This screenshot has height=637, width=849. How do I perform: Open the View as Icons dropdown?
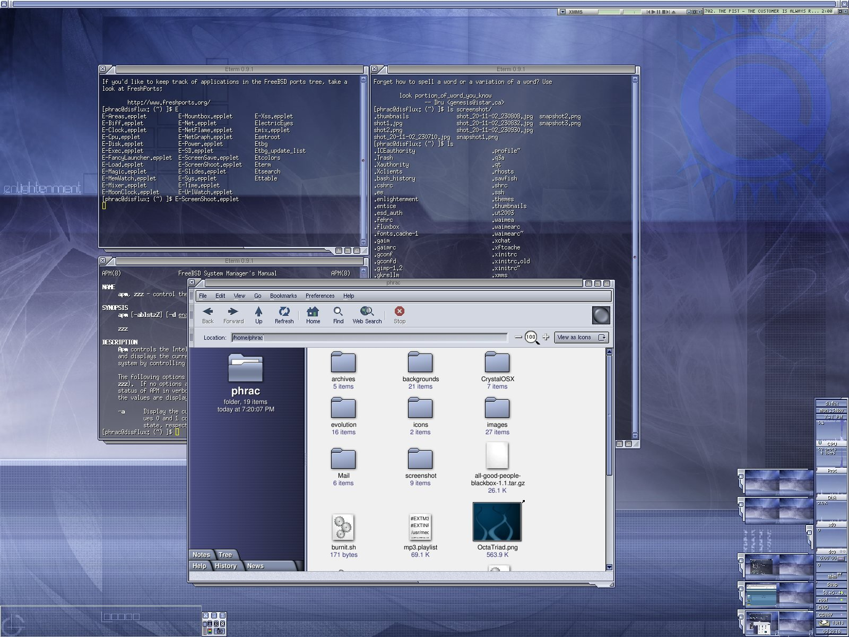click(x=582, y=337)
